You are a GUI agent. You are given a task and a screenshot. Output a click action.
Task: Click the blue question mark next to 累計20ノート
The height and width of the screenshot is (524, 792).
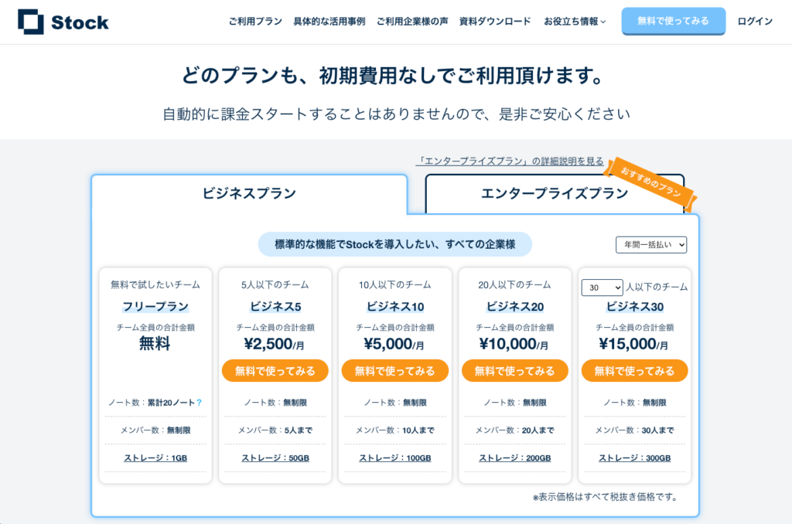point(200,403)
